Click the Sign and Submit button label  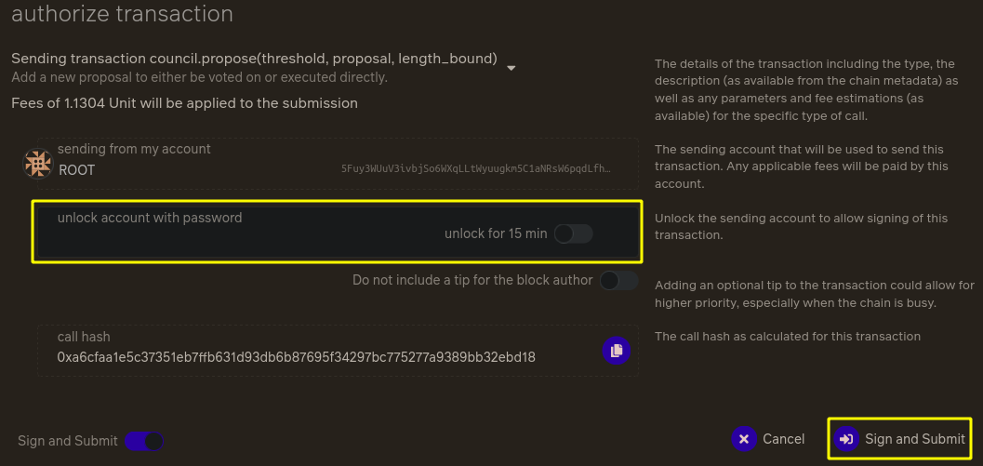pyautogui.click(x=915, y=439)
